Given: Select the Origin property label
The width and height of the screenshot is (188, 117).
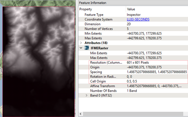Looking at the screenshot, I should click(95, 67).
